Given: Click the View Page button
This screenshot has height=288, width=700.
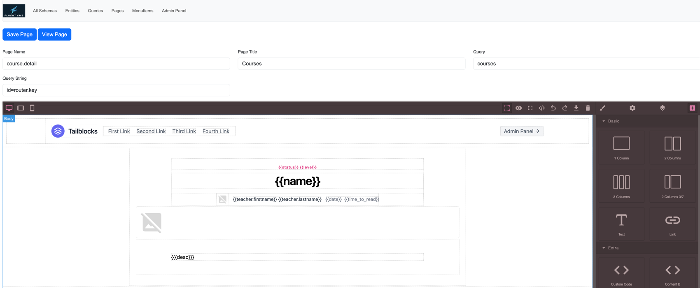Looking at the screenshot, I should pyautogui.click(x=54, y=35).
